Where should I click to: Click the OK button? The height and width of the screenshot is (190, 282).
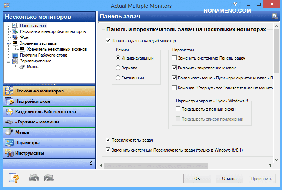click(197, 179)
